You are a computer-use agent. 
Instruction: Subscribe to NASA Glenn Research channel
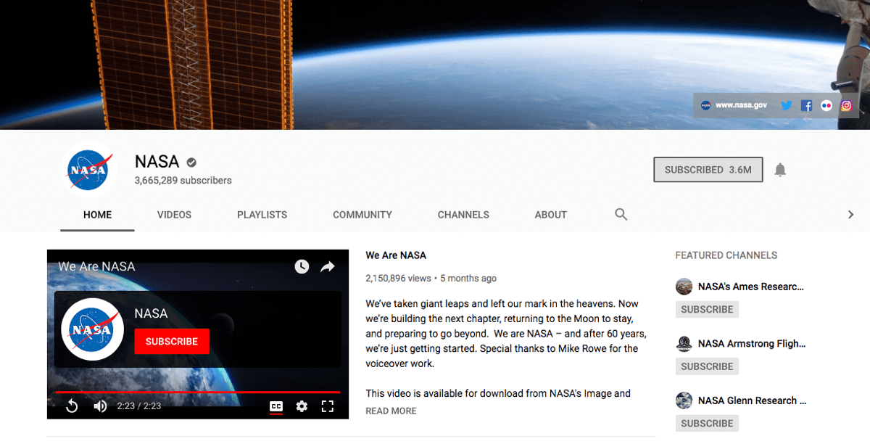[707, 424]
